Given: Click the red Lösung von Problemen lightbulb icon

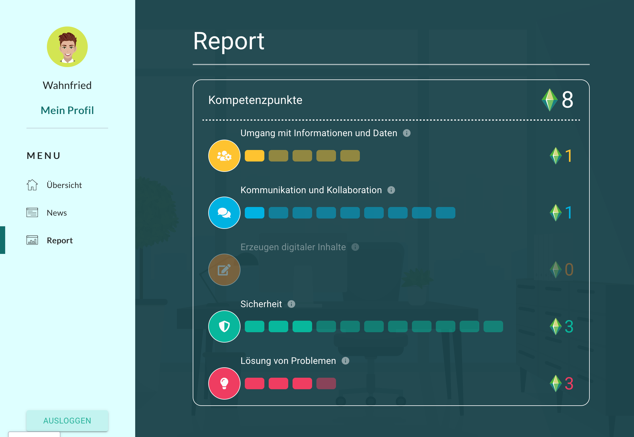Looking at the screenshot, I should coord(224,383).
